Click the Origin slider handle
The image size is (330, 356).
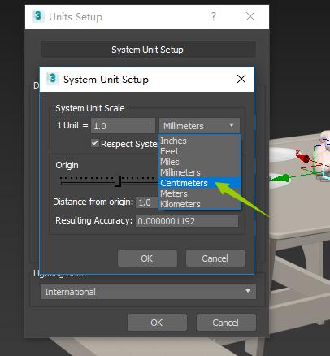pos(118,181)
